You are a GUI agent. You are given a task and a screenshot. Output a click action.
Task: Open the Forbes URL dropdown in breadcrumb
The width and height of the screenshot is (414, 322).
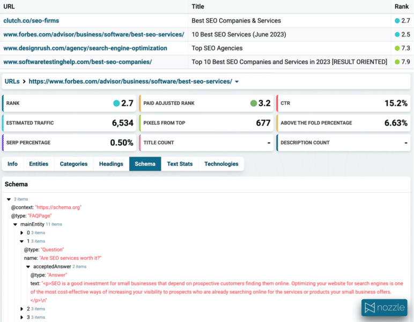(237, 82)
